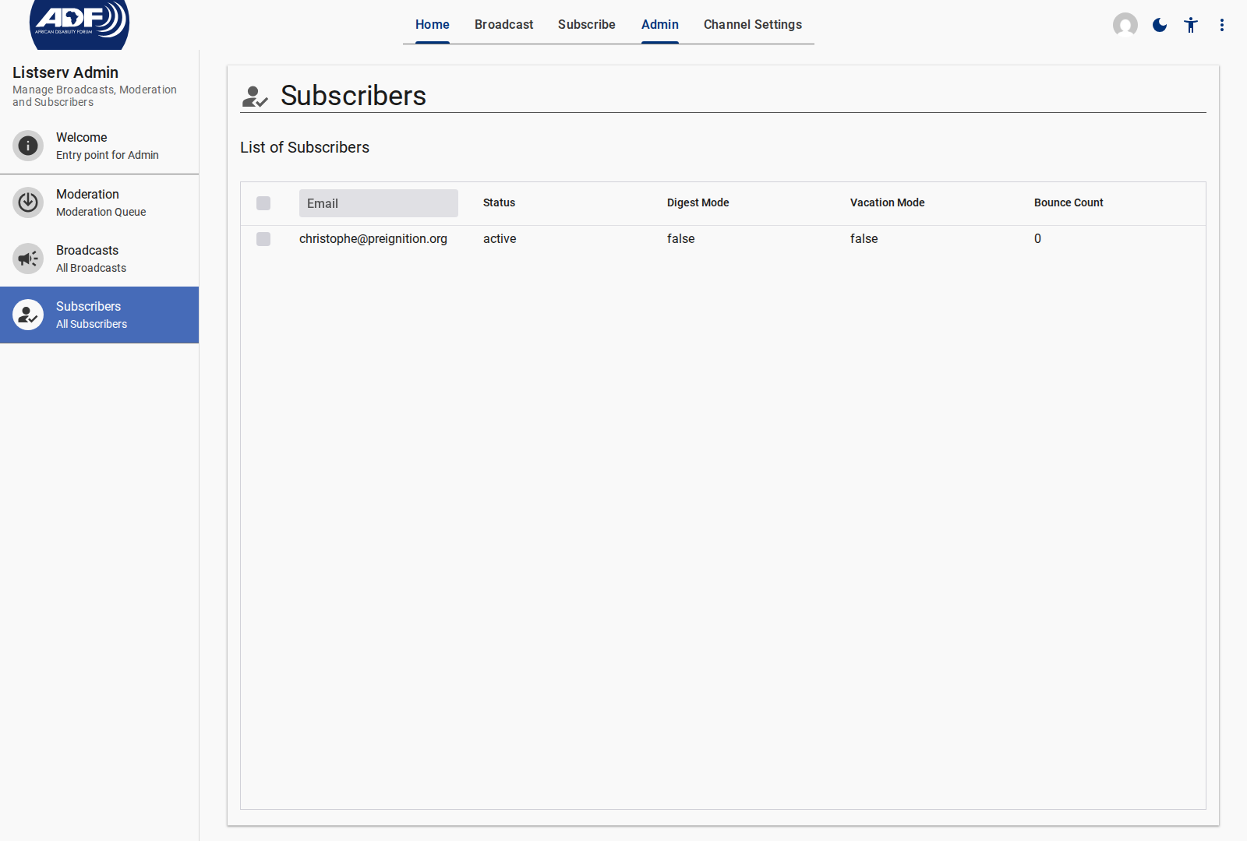1247x841 pixels.
Task: Click the Status column header
Action: tap(500, 202)
